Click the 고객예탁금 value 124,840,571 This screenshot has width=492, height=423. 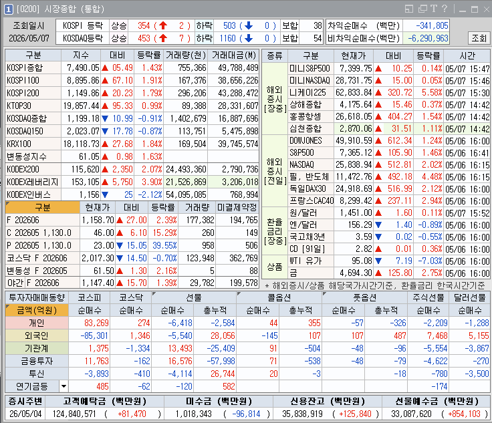pyautogui.click(x=74, y=414)
